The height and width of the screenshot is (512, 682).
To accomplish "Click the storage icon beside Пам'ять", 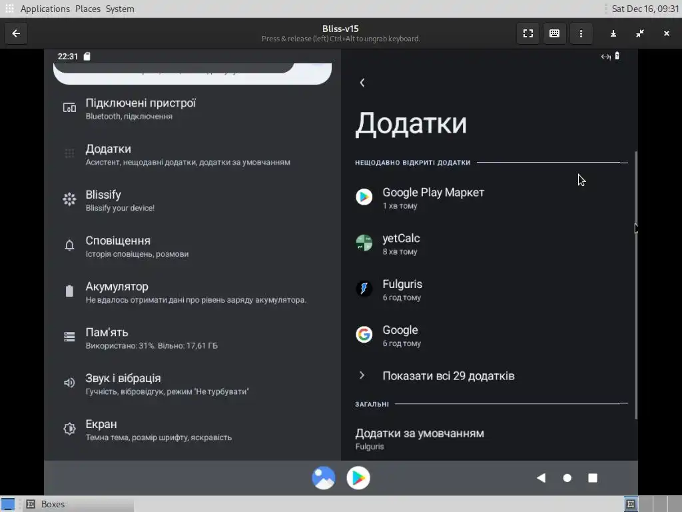I will tap(69, 337).
